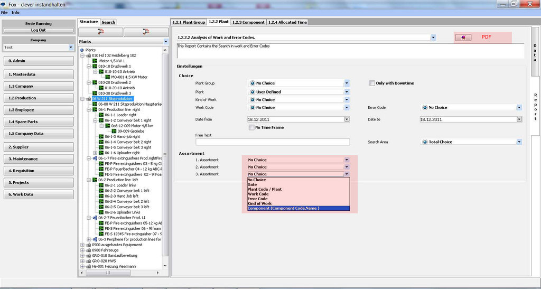Image resolution: width=541 pixels, height=289 pixels.
Task: Click the Log Out button
Action: point(38,30)
